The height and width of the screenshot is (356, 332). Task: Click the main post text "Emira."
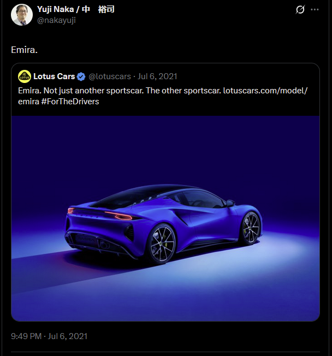coord(23,50)
